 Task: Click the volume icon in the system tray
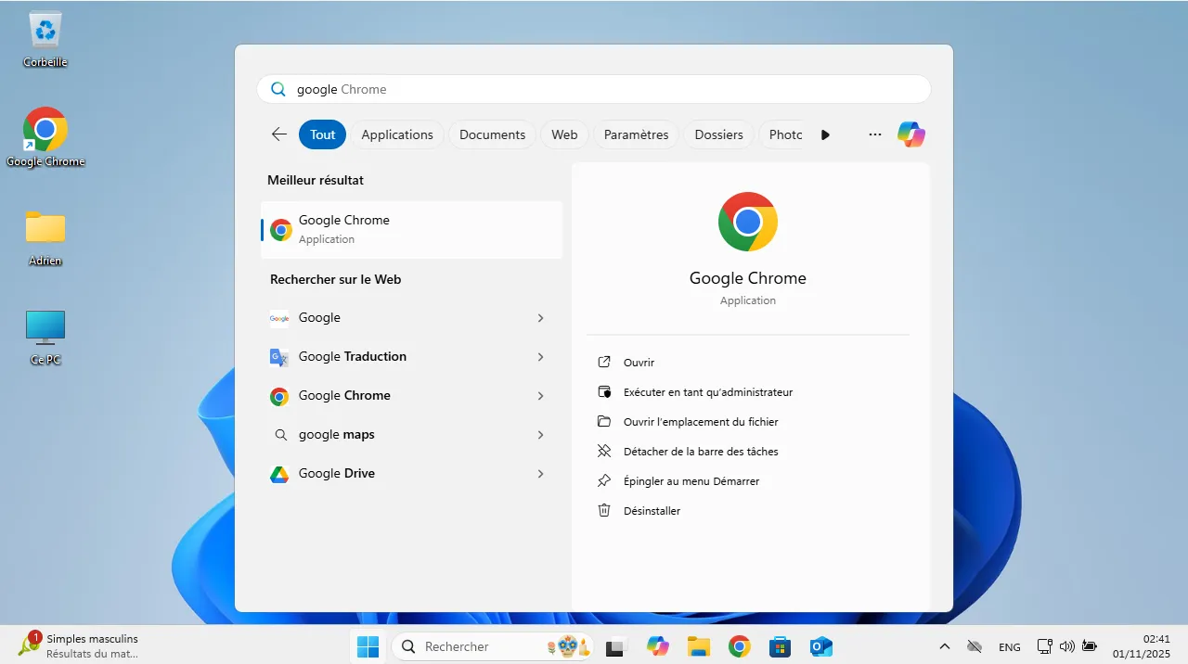1067,646
